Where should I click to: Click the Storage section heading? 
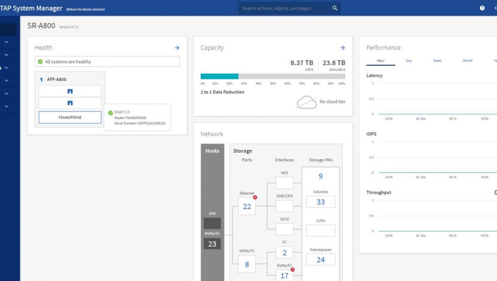click(243, 151)
